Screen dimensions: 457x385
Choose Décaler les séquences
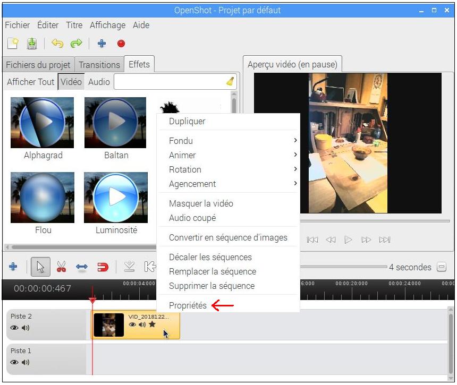pos(229,257)
